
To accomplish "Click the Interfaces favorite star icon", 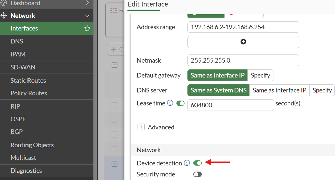I will pos(87,29).
